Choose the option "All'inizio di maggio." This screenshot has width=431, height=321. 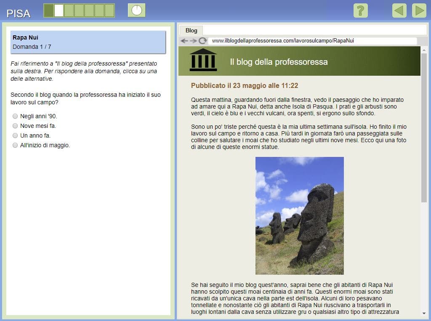(16, 145)
